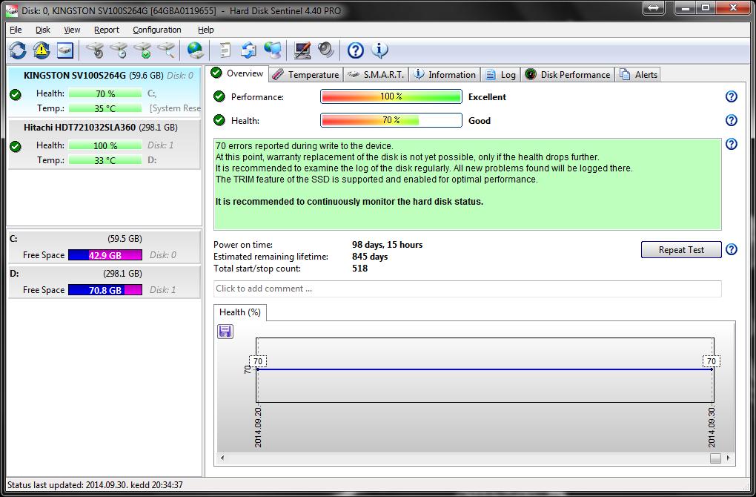Click the KINGSTON 35 °C temperature bar
Image resolution: width=756 pixels, height=497 pixels.
click(x=105, y=108)
